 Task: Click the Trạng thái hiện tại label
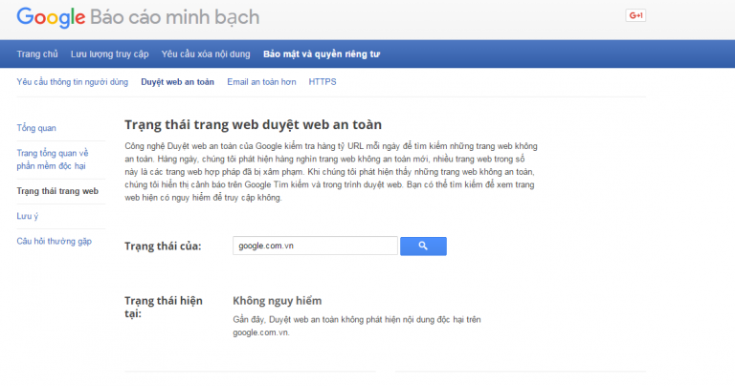(164, 307)
